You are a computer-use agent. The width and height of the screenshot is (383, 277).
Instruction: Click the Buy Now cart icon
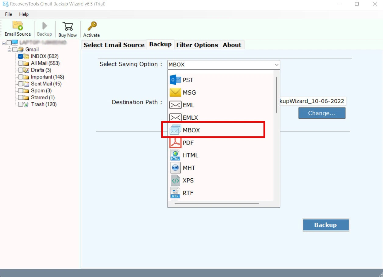pyautogui.click(x=67, y=26)
